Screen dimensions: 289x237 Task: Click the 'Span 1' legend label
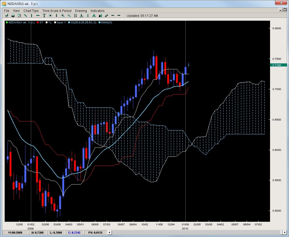coord(61,23)
